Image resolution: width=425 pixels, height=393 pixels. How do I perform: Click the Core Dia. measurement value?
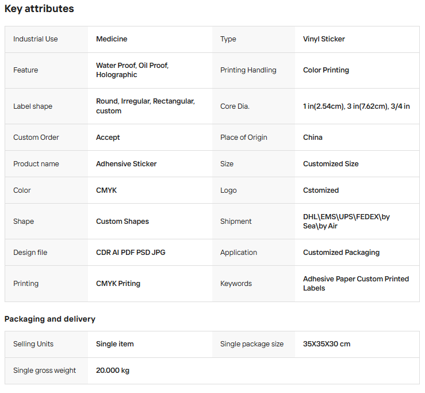(356, 106)
